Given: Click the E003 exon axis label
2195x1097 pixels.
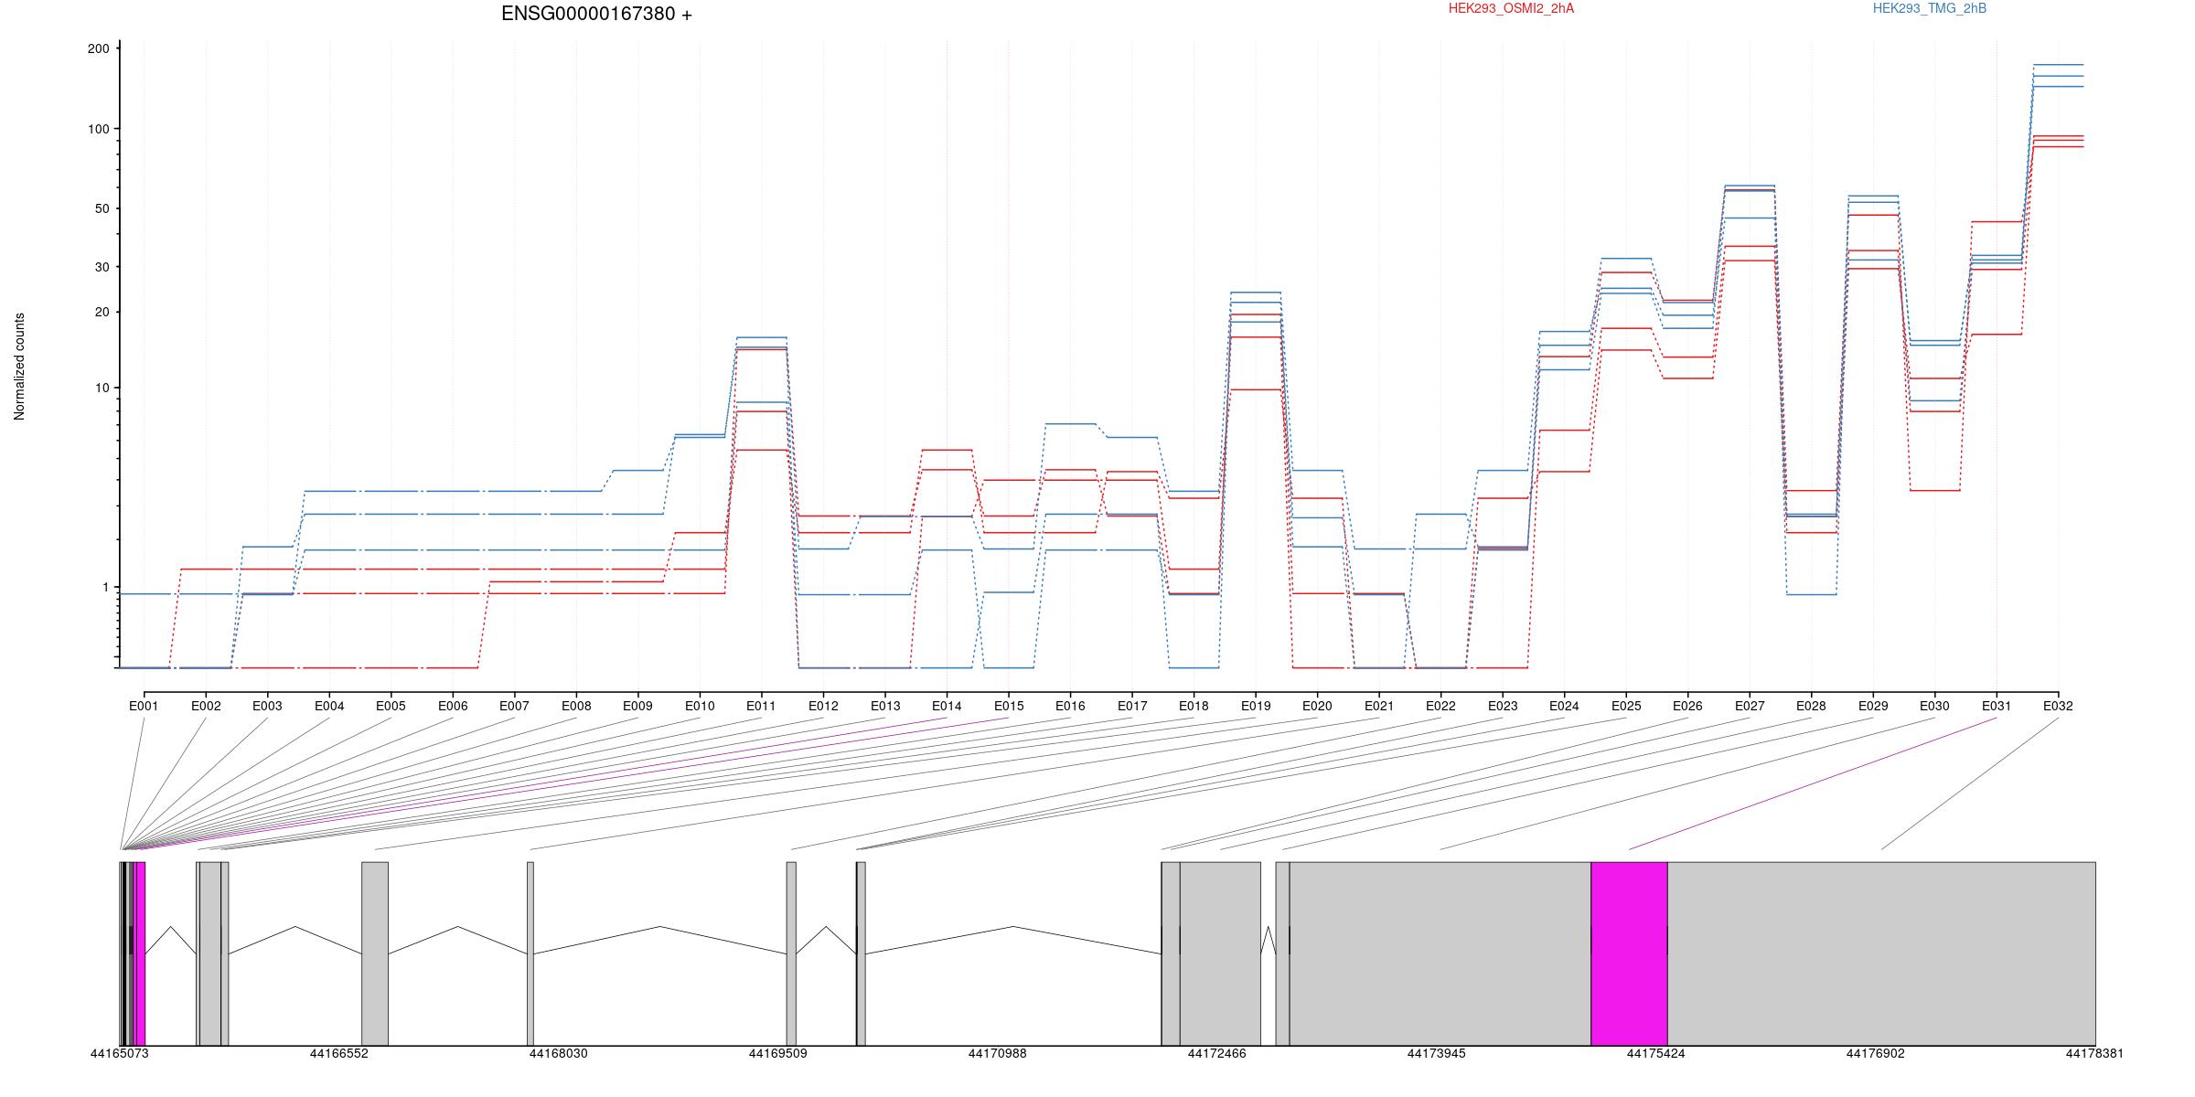Looking at the screenshot, I should pos(267,706).
